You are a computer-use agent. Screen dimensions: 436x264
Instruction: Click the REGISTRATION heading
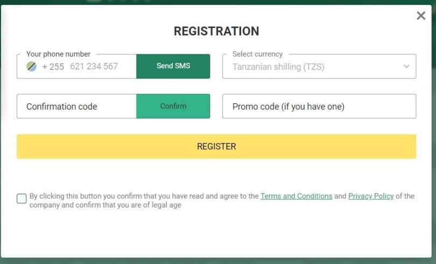(x=216, y=31)
